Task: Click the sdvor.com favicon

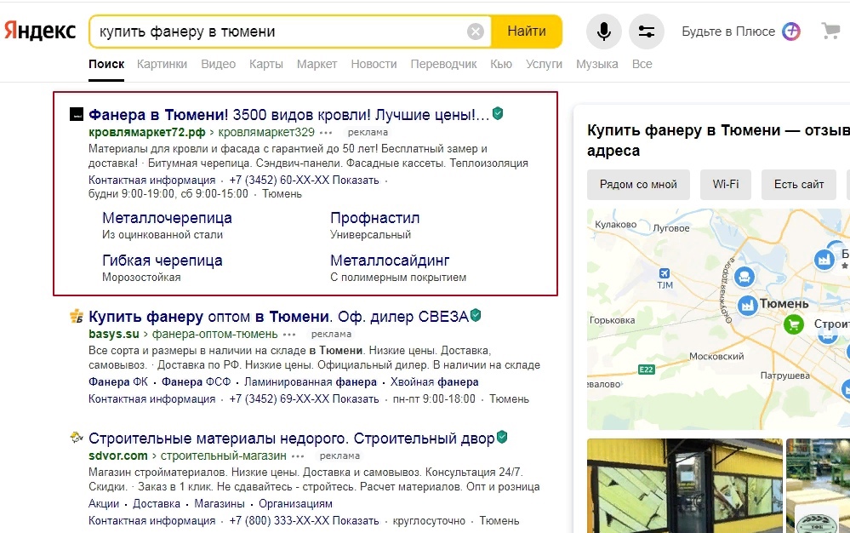Action: click(x=77, y=438)
